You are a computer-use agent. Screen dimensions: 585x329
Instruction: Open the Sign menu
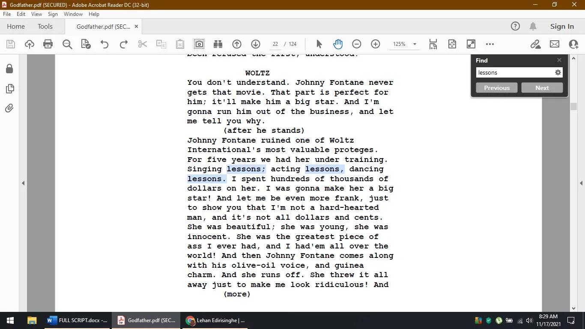pyautogui.click(x=53, y=14)
